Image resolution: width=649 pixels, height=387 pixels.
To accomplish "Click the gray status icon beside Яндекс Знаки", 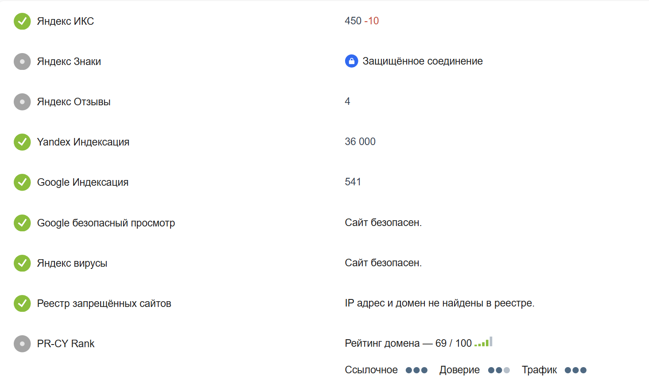I will [22, 61].
